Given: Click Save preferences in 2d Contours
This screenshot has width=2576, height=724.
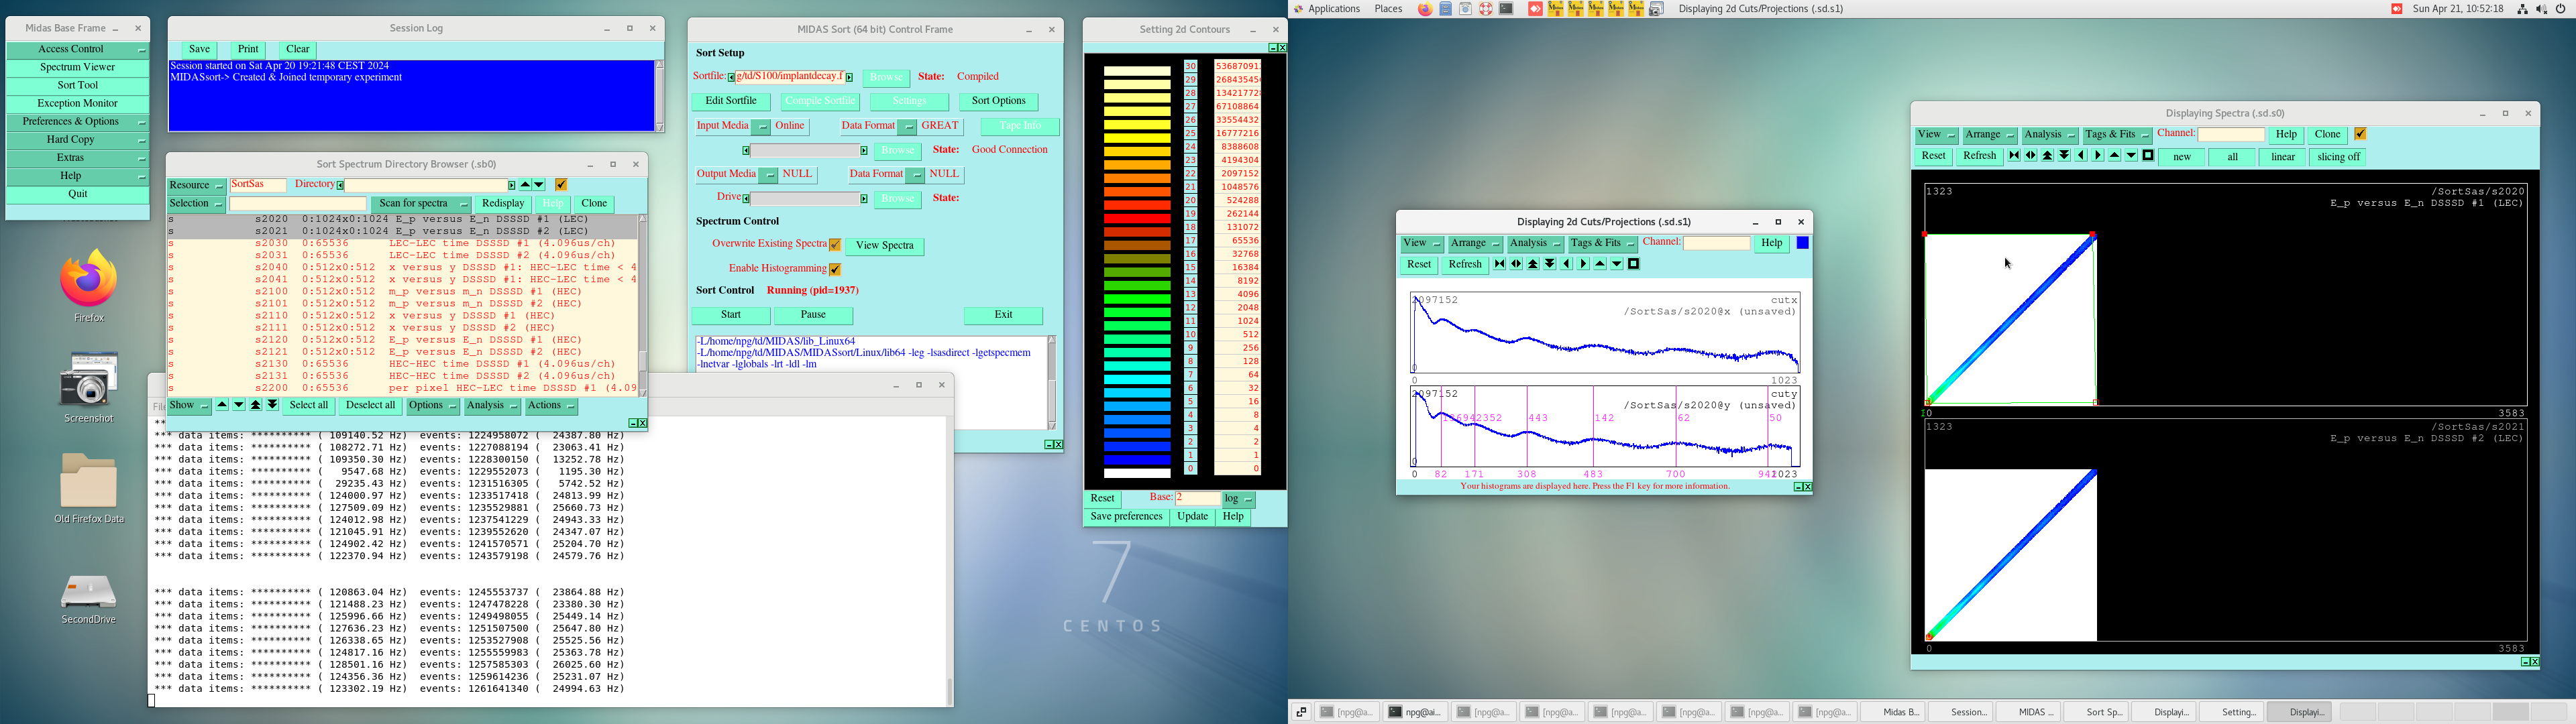Looking at the screenshot, I should point(1126,517).
